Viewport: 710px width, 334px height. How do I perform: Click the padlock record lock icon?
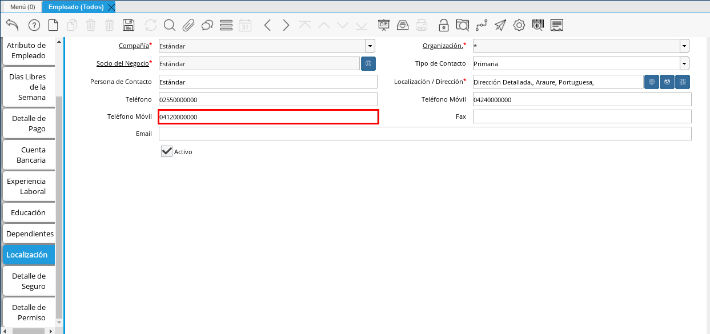pyautogui.click(x=444, y=25)
